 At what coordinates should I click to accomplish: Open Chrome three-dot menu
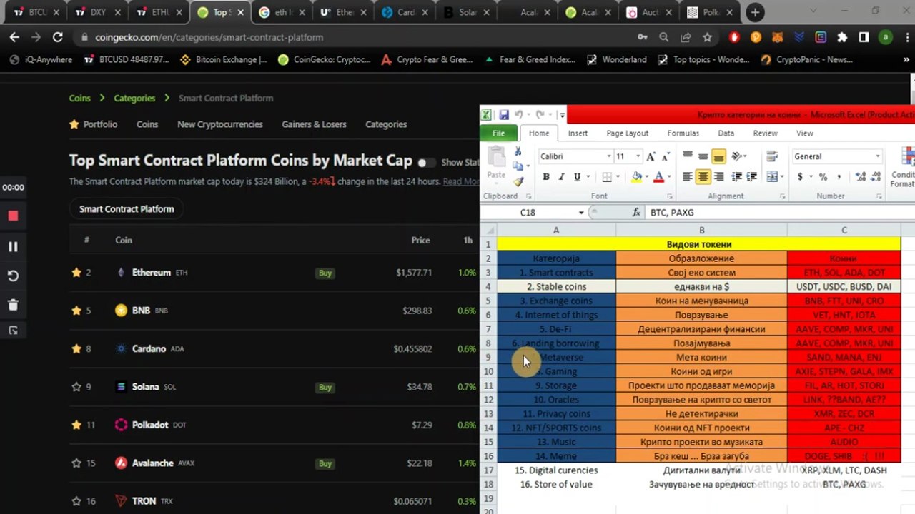[906, 37]
